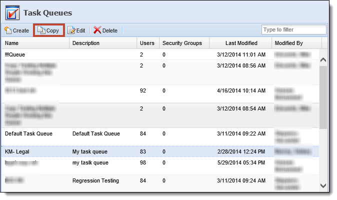This screenshot has height=200, width=337.
Task: Select the row described my taslk queue
Action: click(x=160, y=166)
